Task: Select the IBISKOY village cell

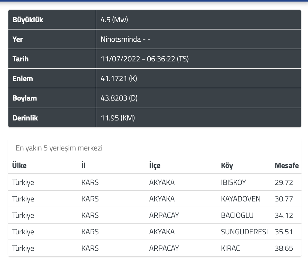Action: [233, 182]
